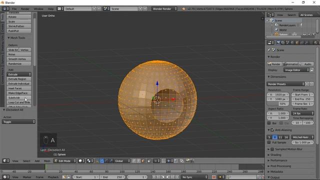Open the Info editor type selector
Image resolution: width=320 pixels, height=180 pixels.
pos(5,9)
